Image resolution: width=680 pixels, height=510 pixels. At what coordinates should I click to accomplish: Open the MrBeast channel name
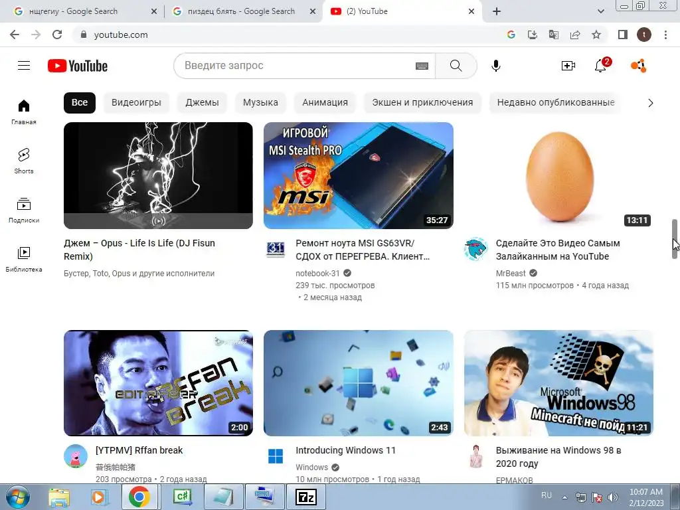[511, 273]
